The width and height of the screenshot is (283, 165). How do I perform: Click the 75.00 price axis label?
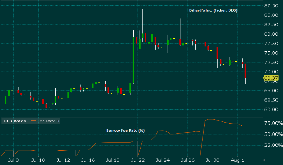point(271,53)
